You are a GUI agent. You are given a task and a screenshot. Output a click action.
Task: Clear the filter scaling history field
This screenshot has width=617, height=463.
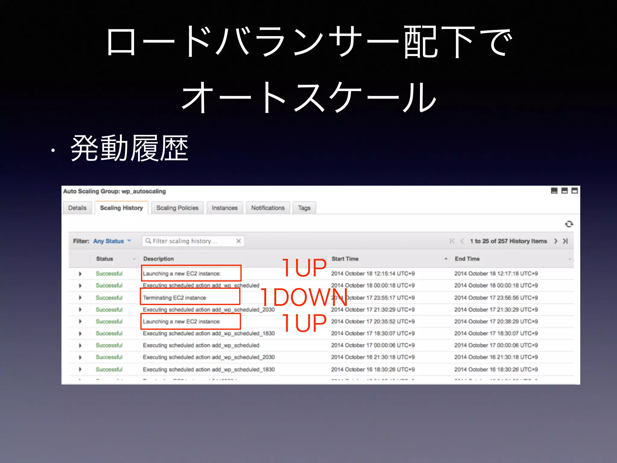click(239, 241)
